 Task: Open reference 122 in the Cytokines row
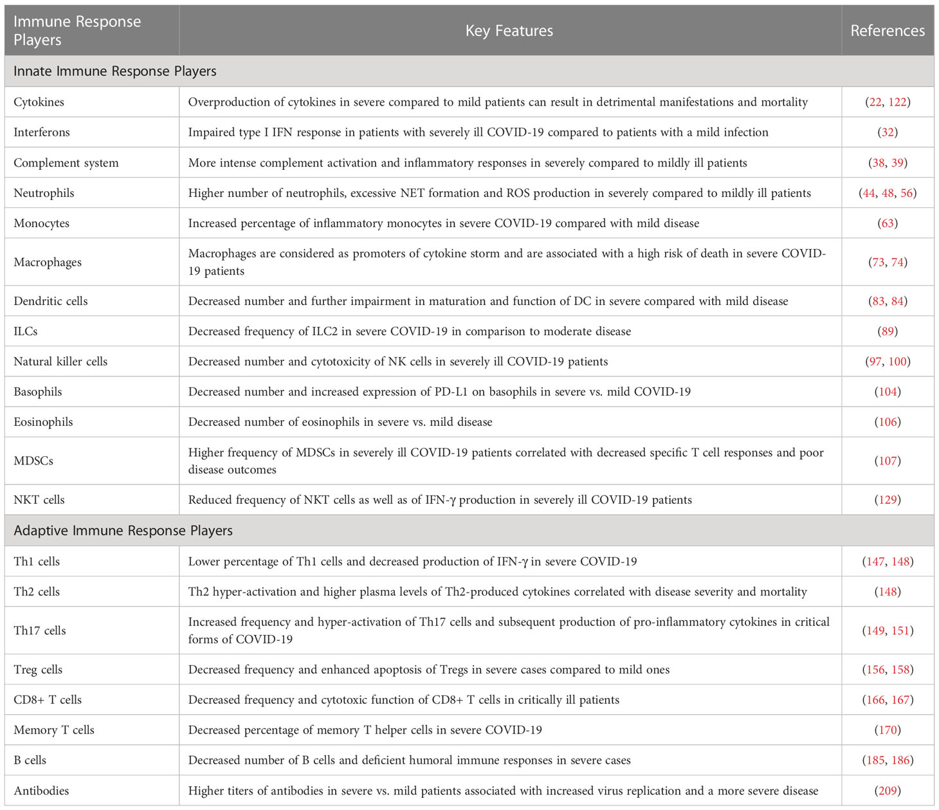(897, 102)
